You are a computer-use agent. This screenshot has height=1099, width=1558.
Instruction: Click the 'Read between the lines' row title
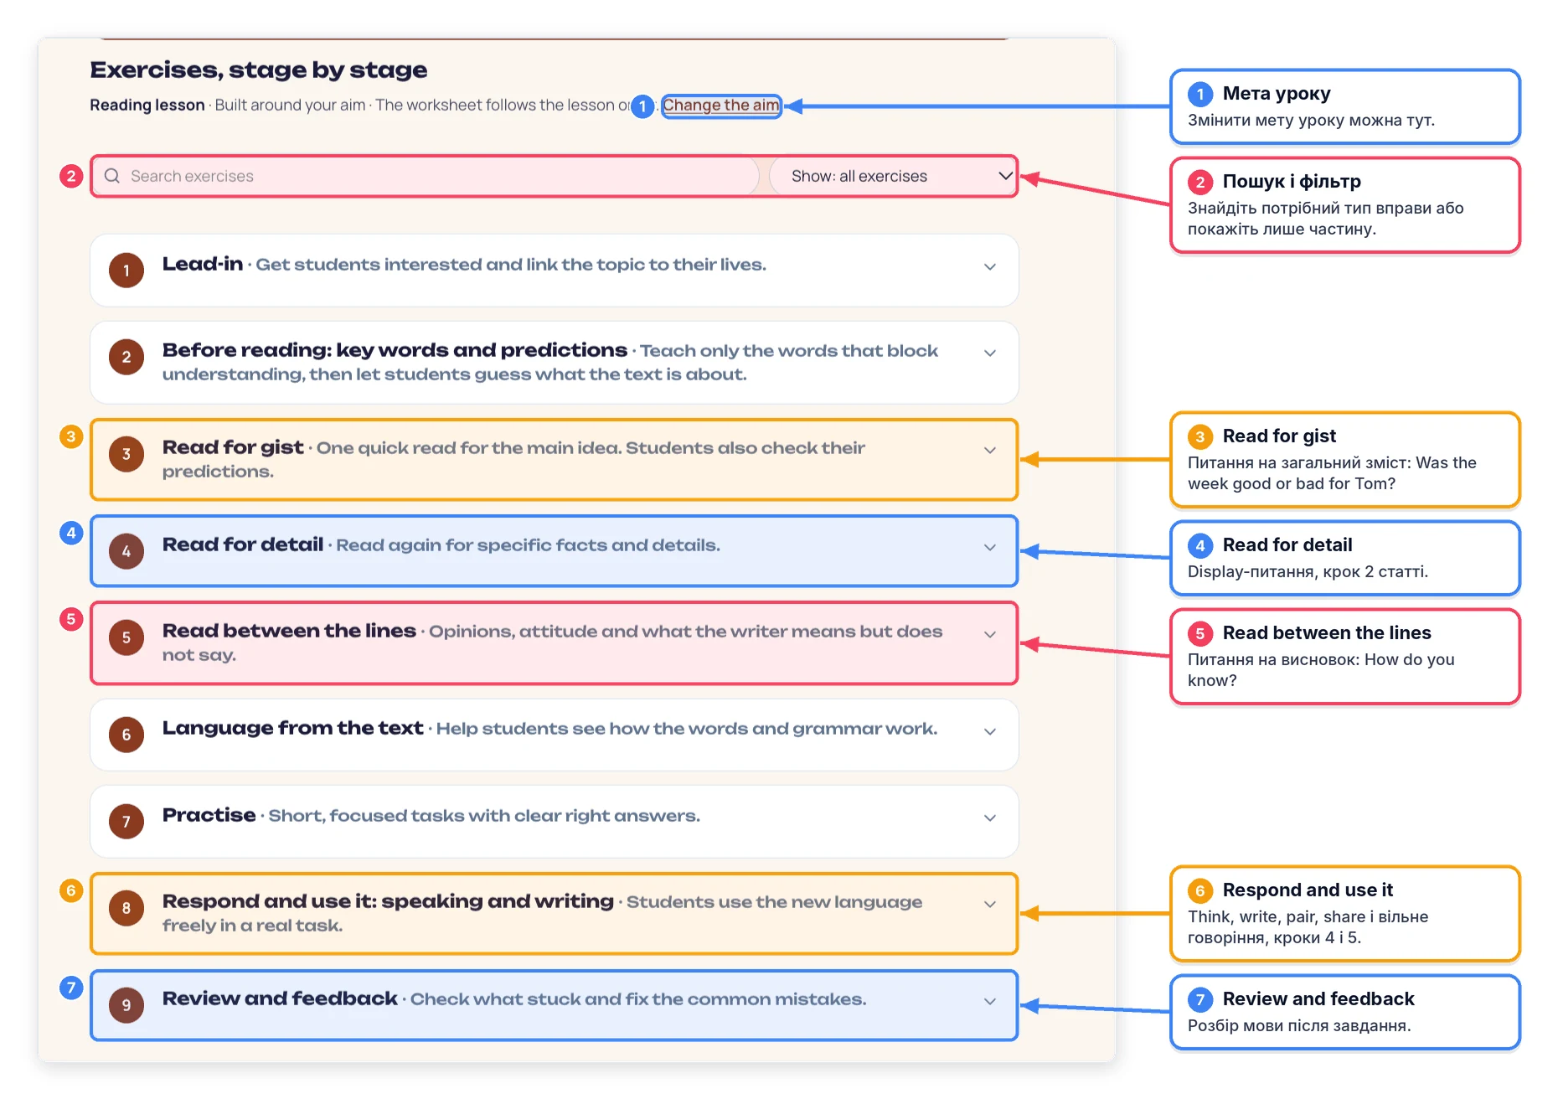click(x=289, y=631)
